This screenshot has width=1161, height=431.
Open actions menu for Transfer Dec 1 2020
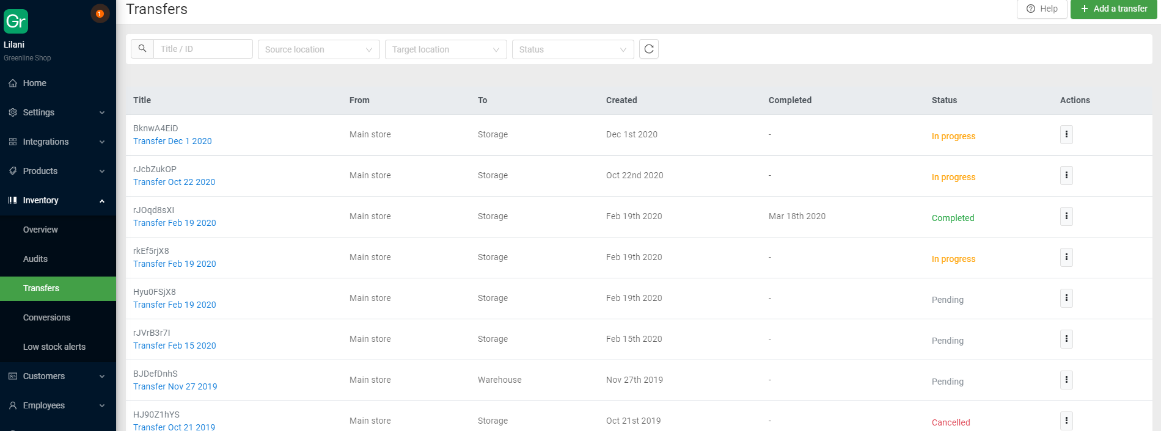coord(1066,134)
